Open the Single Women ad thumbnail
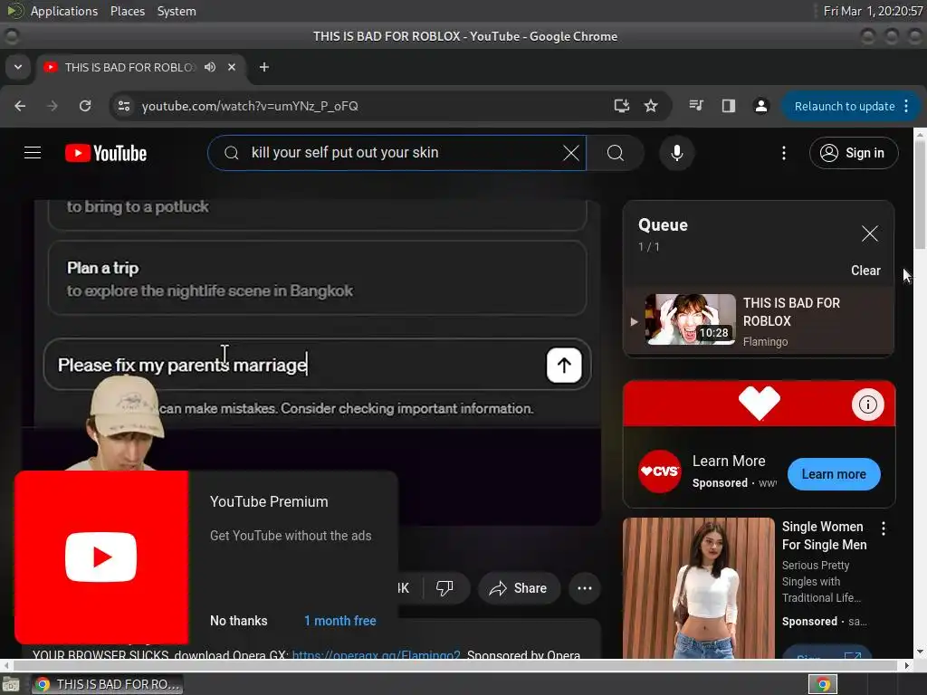927x695 pixels. [x=699, y=588]
